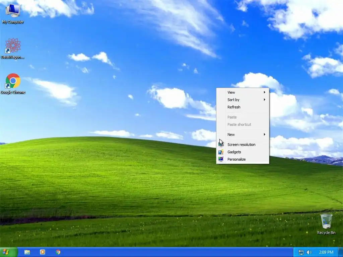Click the 2:09 PM taskbar clock
343x257 pixels.
pyautogui.click(x=326, y=252)
